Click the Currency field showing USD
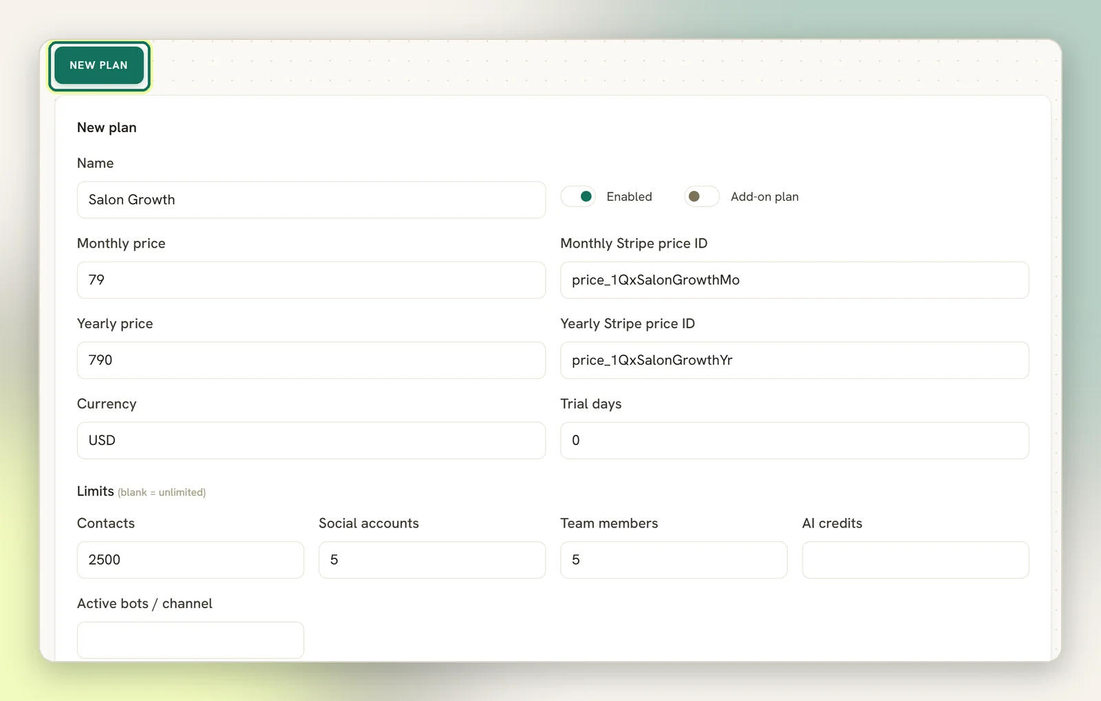 [x=311, y=440]
